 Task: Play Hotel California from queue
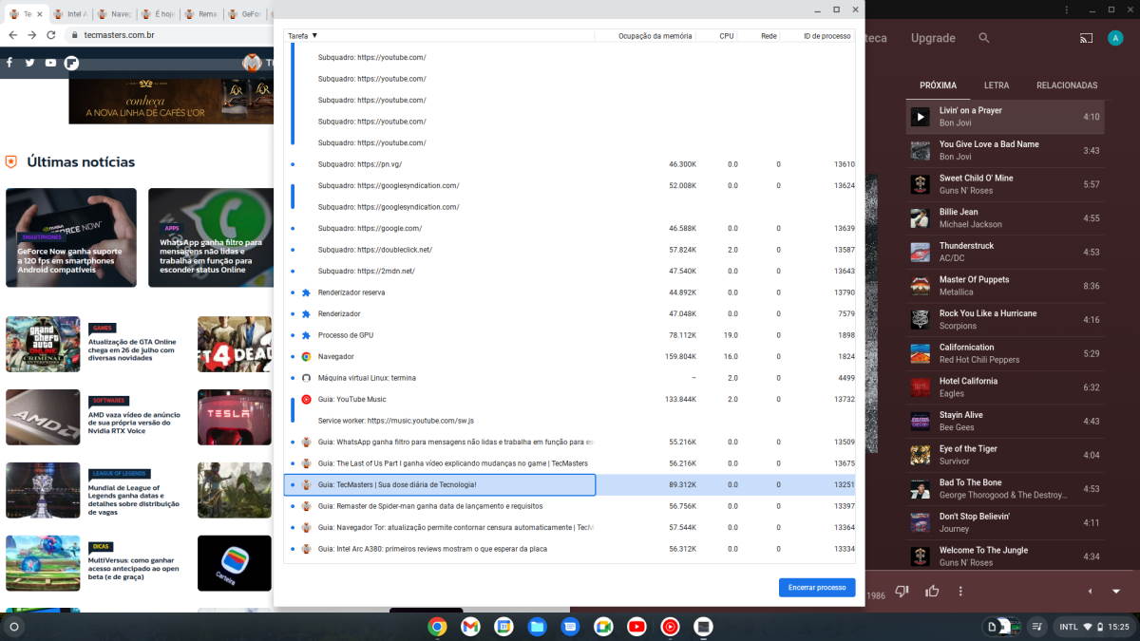1005,387
